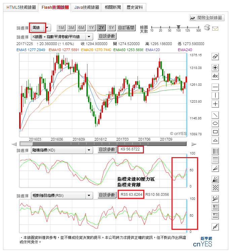
Task: Select the ellipse drawing tool
Action: point(215,123)
